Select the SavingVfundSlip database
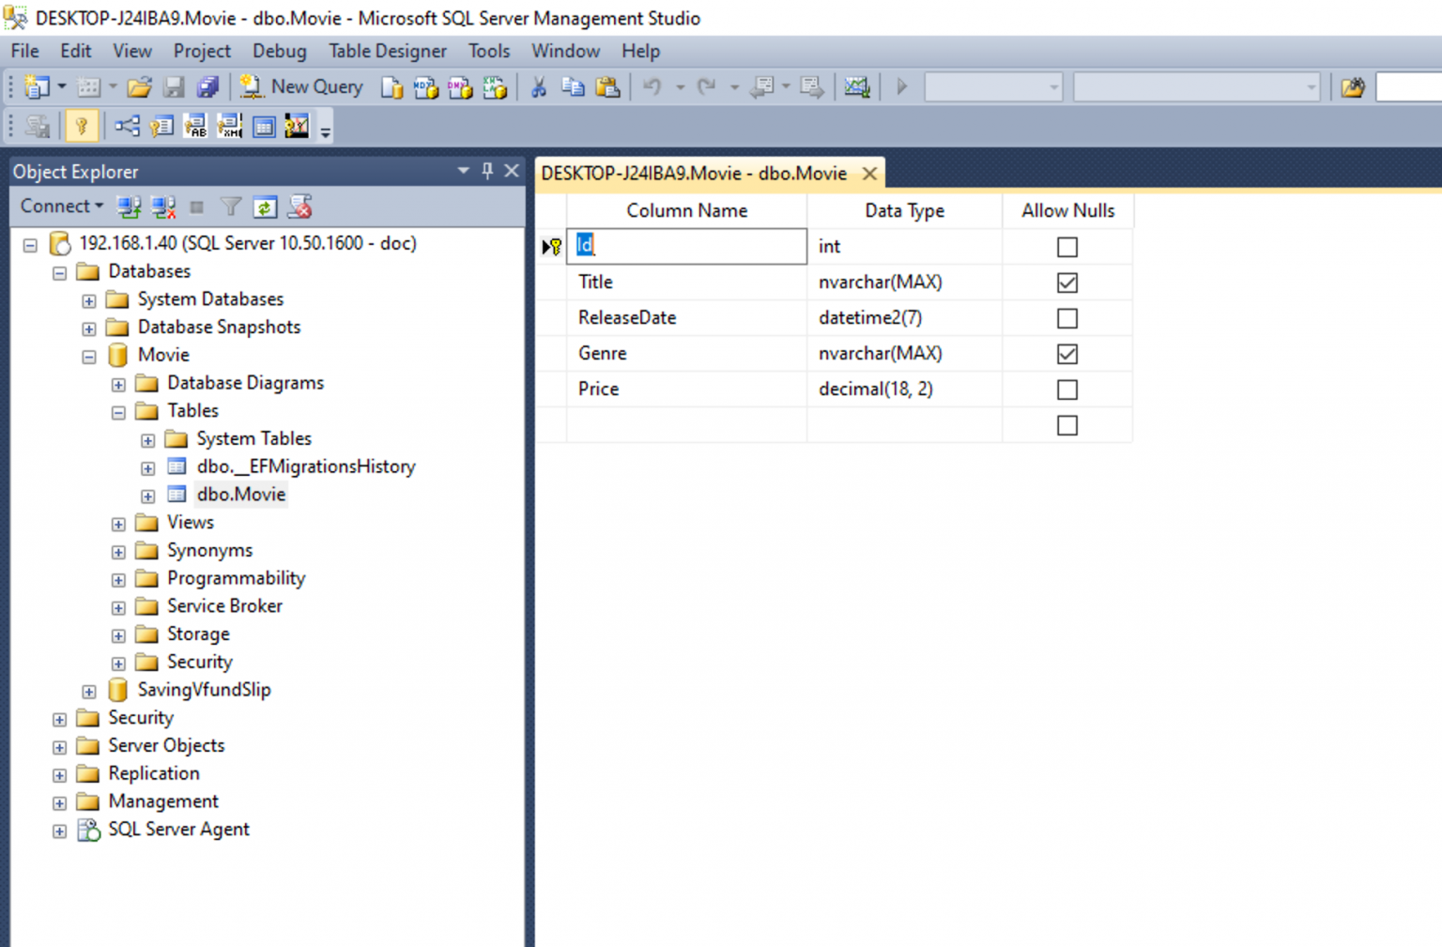Viewport: 1442px width, 947px height. tap(204, 690)
